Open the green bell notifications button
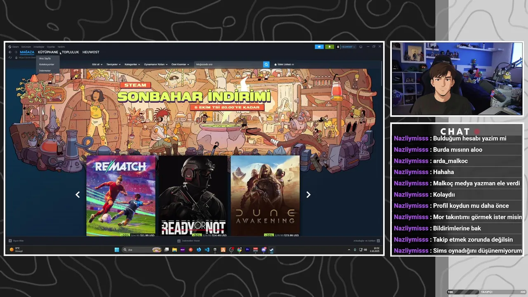This screenshot has height=297, width=528. [329, 47]
